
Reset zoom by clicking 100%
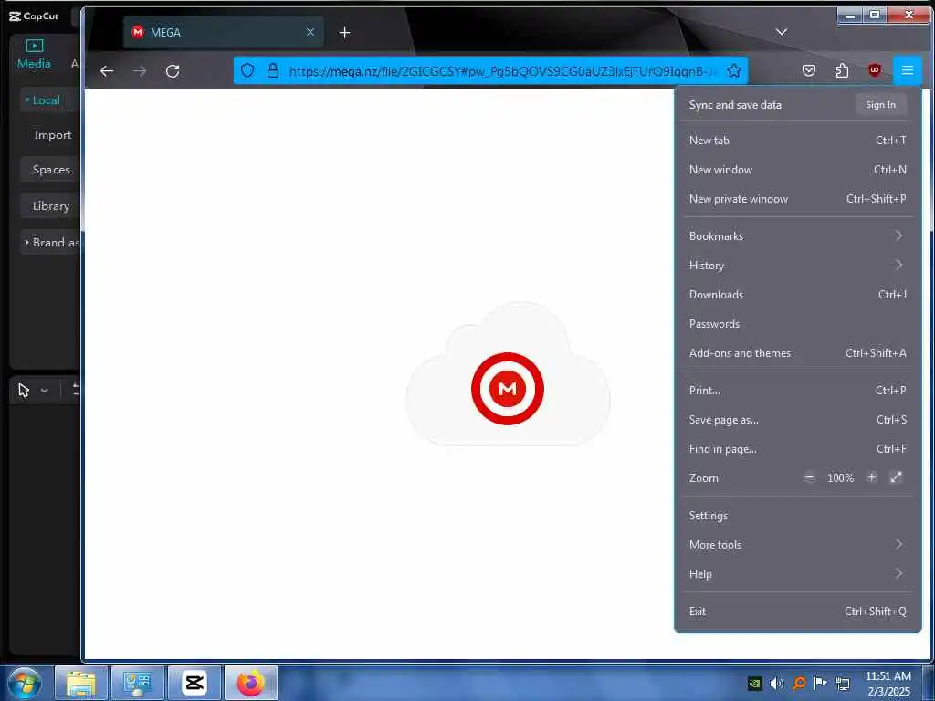tap(840, 478)
